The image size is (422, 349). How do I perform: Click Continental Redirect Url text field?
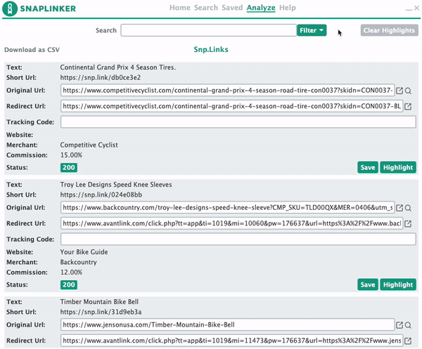[x=231, y=106]
